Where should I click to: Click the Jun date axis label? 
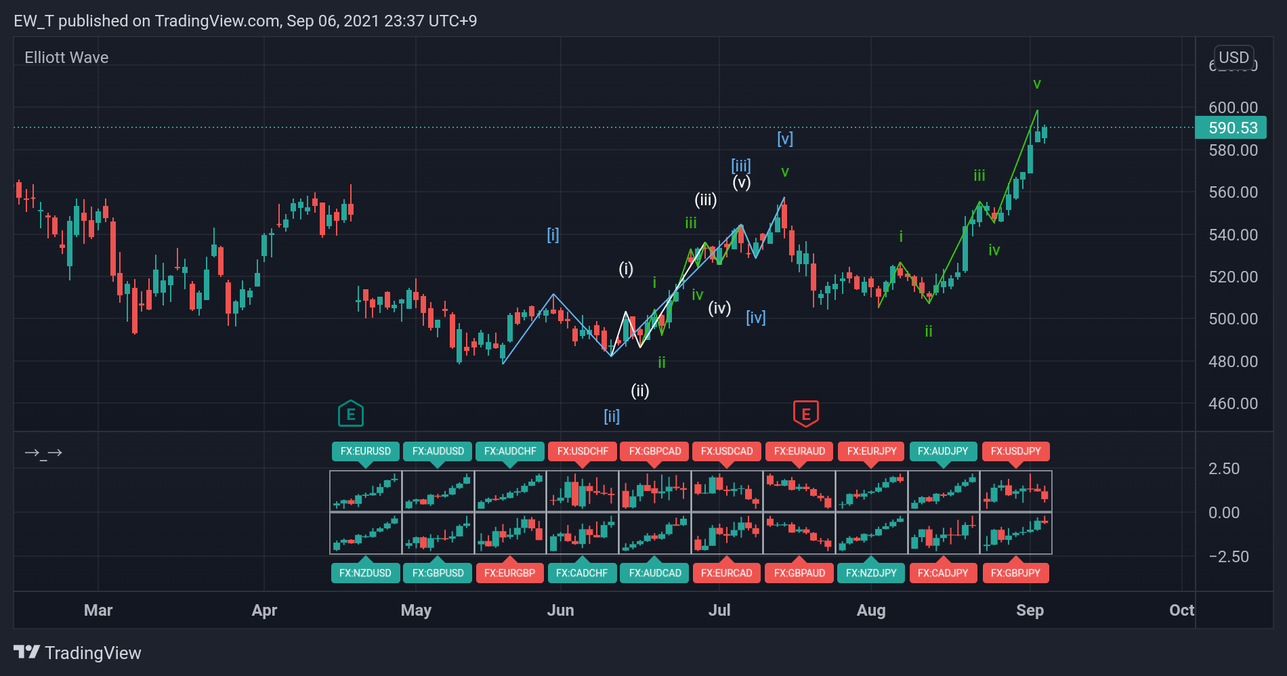tap(560, 610)
